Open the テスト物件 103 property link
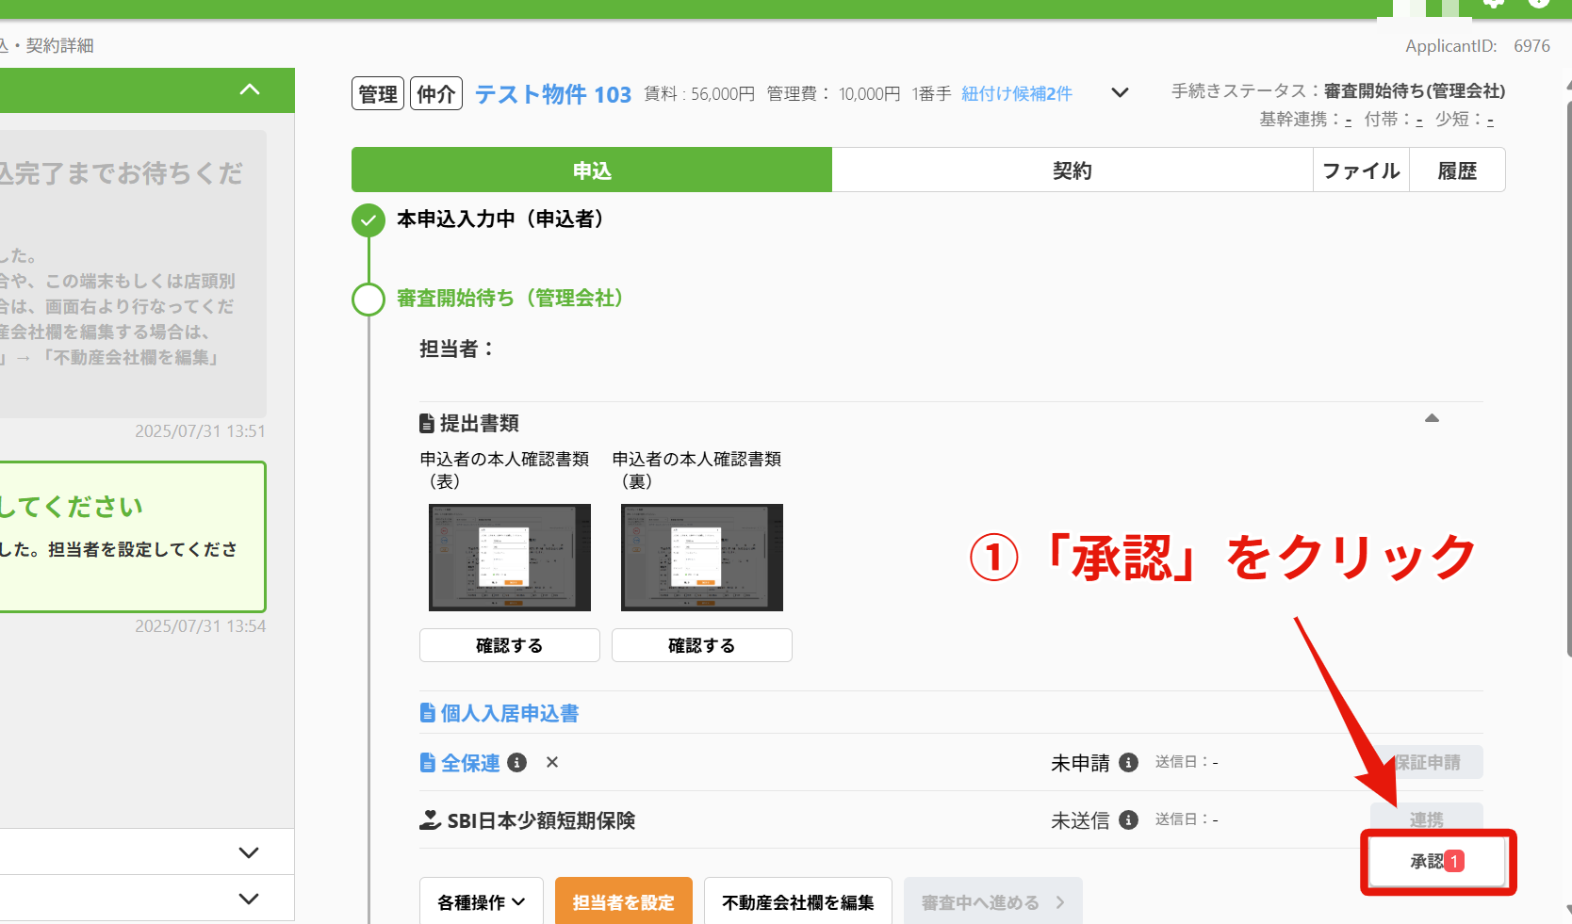Screen dimensions: 1572x924 point(553,94)
